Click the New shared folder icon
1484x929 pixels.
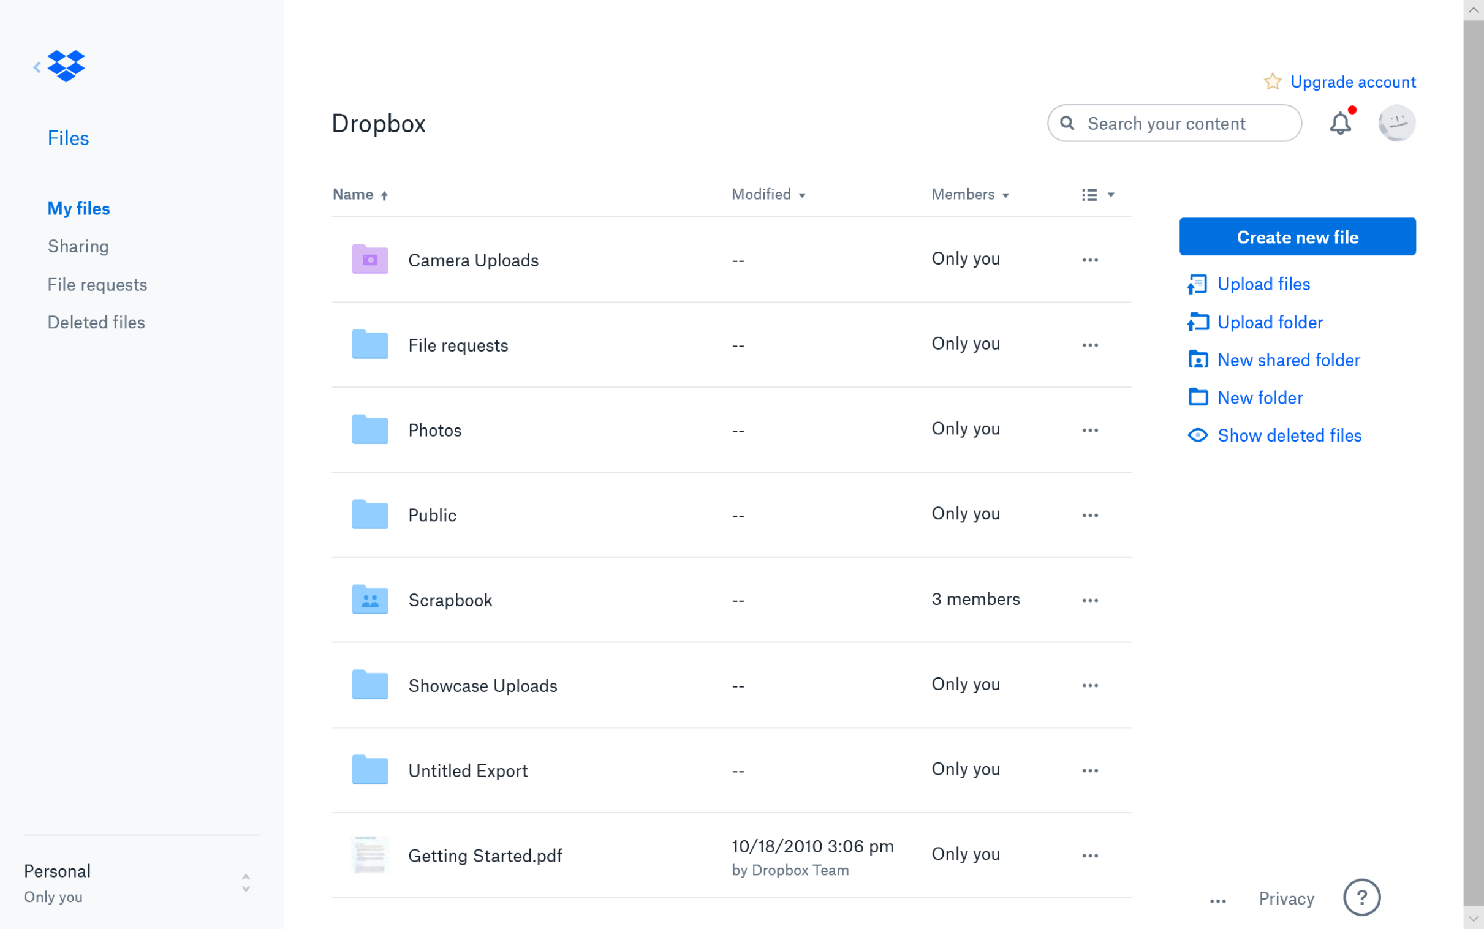click(x=1199, y=359)
